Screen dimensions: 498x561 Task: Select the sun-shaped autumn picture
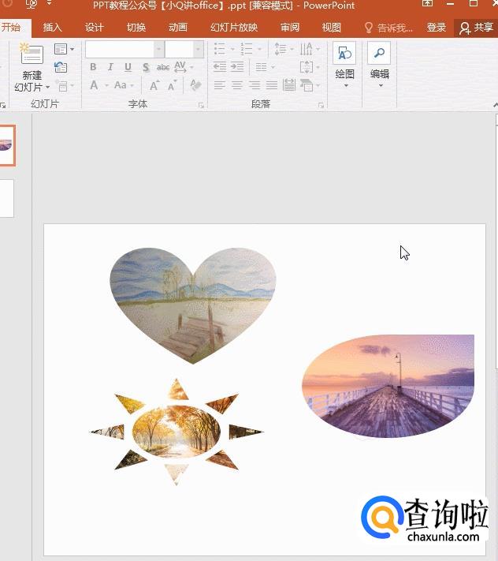177,432
